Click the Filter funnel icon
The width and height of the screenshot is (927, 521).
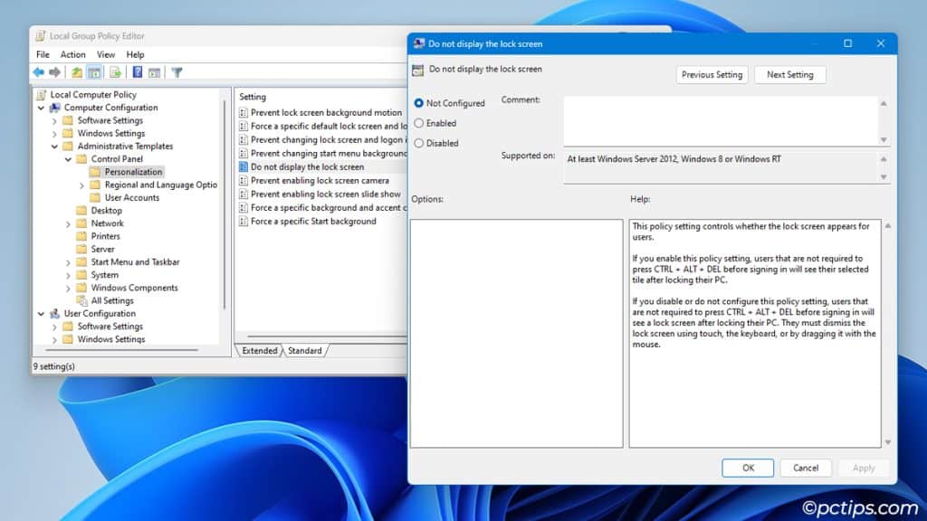177,72
